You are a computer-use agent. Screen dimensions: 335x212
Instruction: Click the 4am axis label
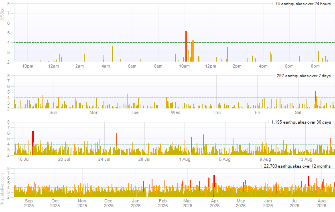coord(106,66)
